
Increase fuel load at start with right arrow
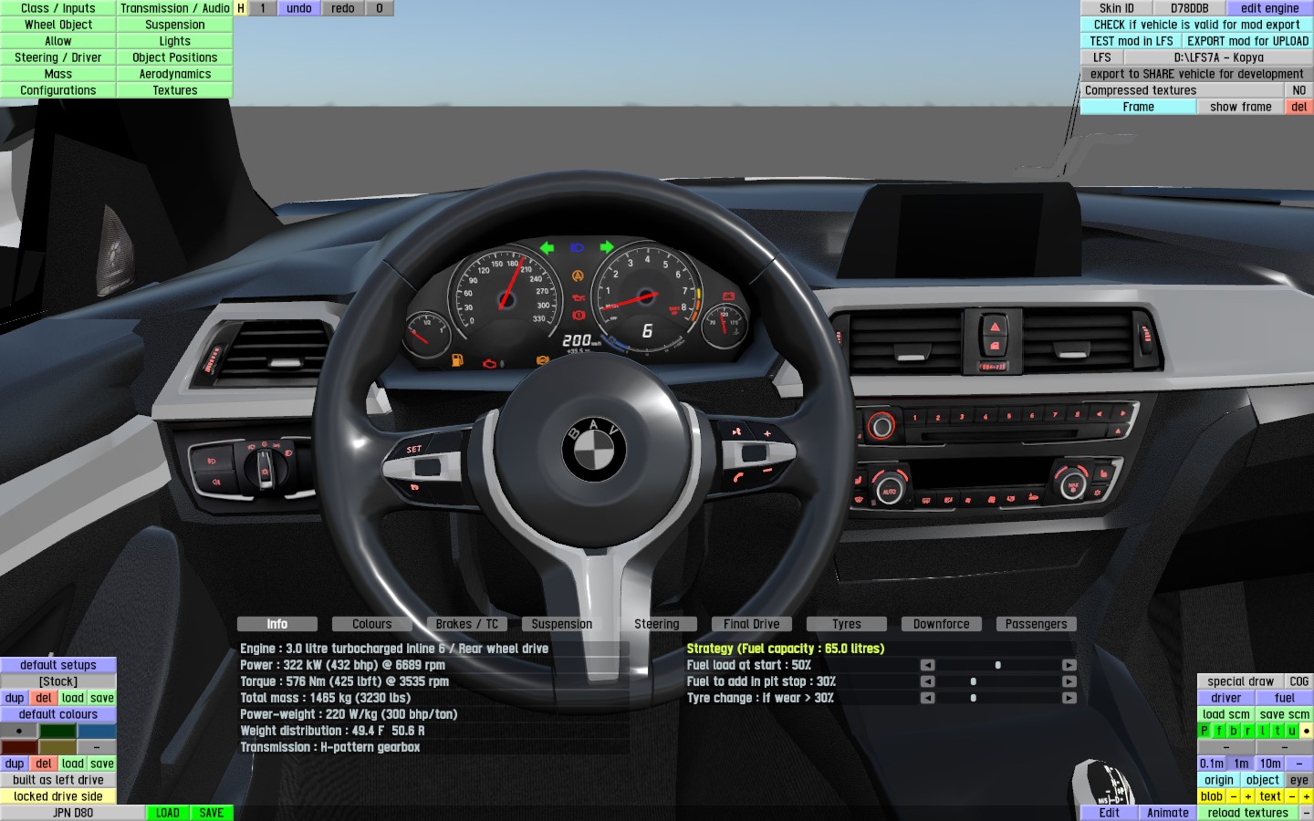tap(1069, 665)
